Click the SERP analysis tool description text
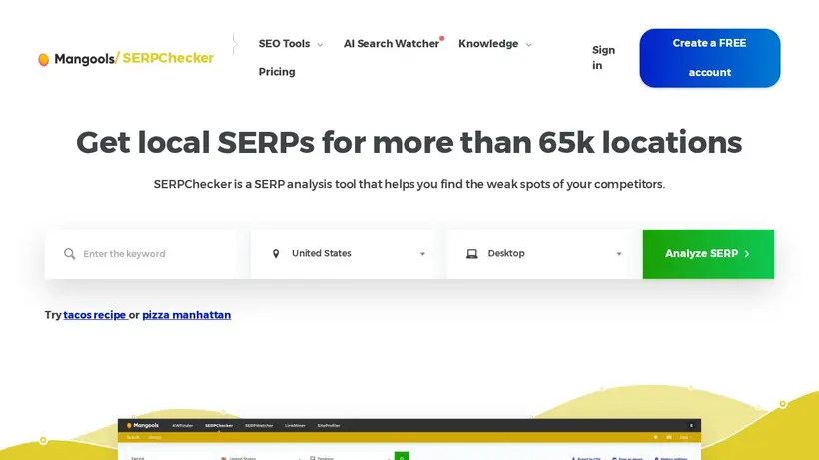 409,184
